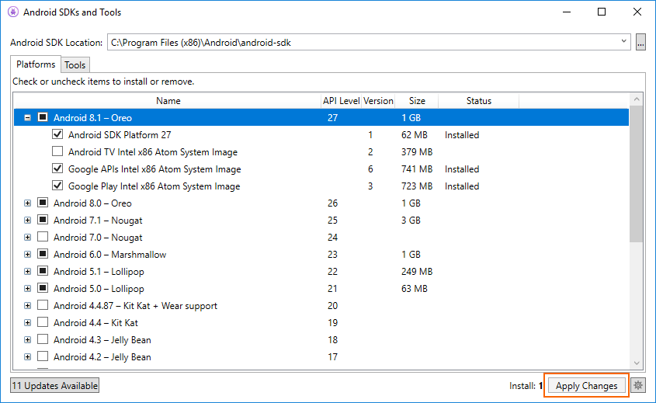The height and width of the screenshot is (403, 656).
Task: Click the Apply Changes button
Action: coord(586,386)
